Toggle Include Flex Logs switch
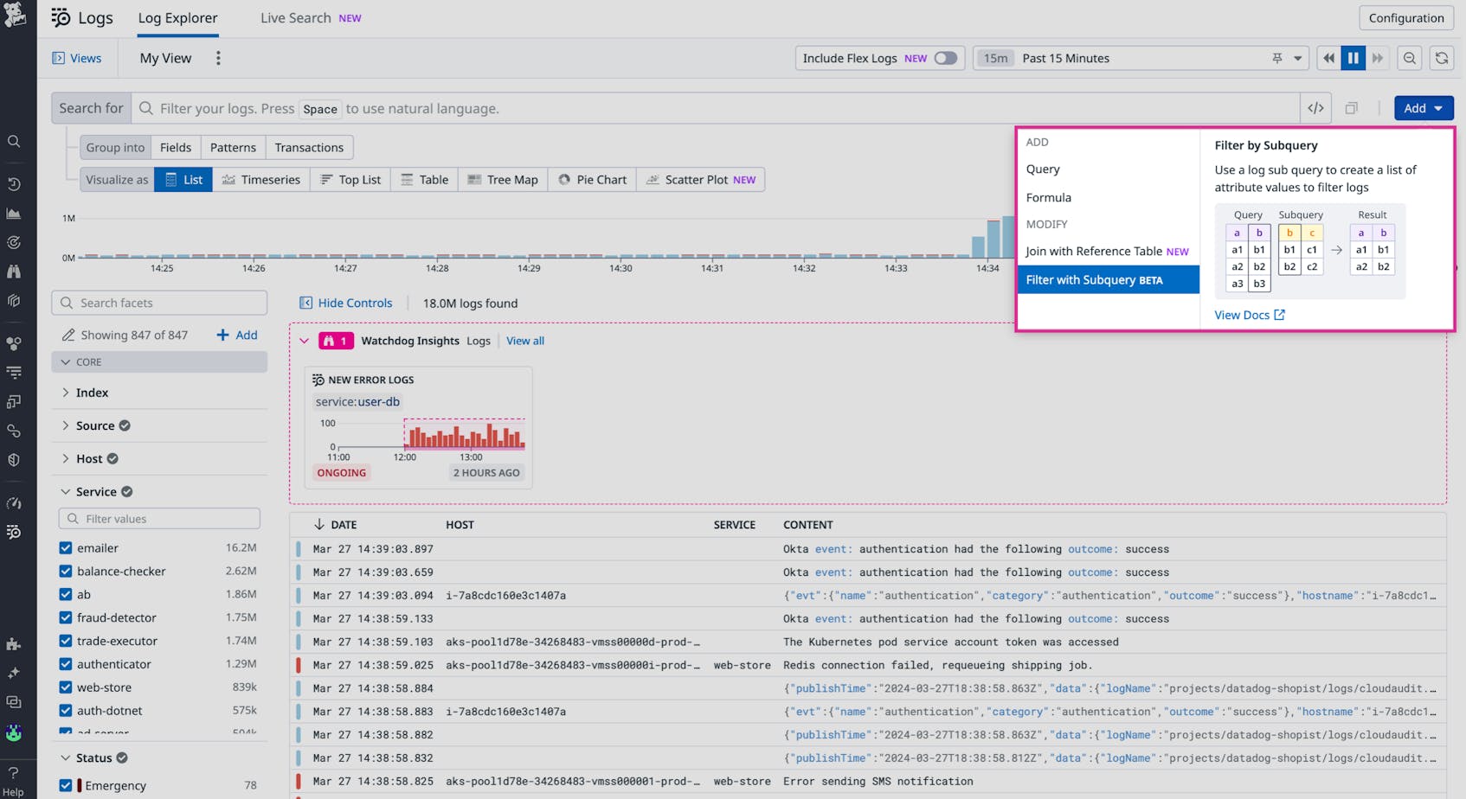This screenshot has width=1466, height=799. 945,58
